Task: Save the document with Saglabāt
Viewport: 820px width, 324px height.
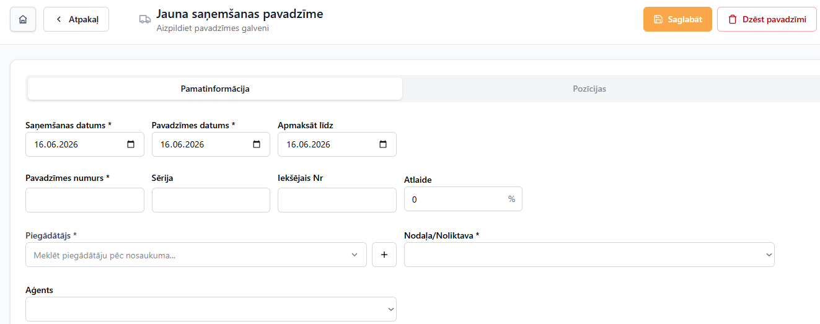Action: 677,19
